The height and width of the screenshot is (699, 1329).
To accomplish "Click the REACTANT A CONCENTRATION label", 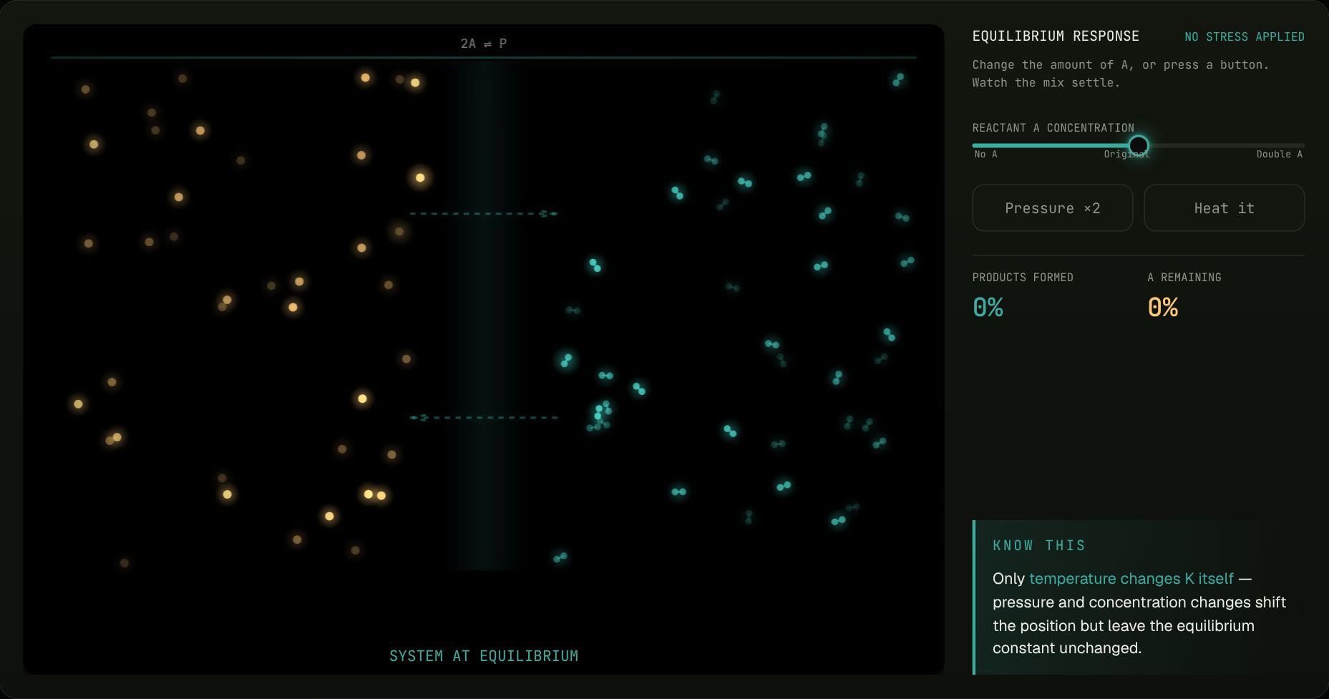I will point(1053,128).
